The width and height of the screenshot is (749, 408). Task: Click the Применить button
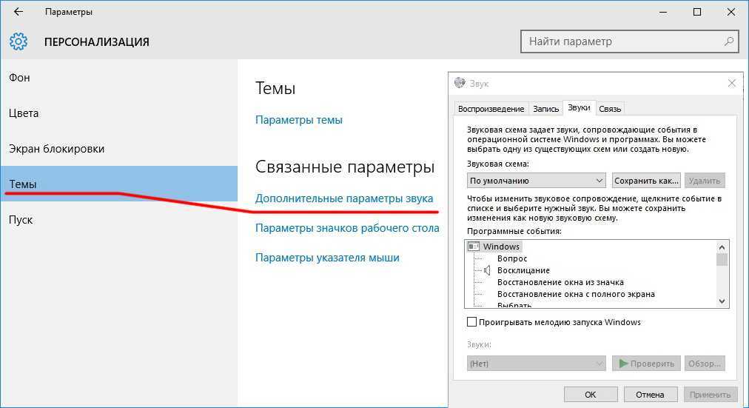(710, 395)
